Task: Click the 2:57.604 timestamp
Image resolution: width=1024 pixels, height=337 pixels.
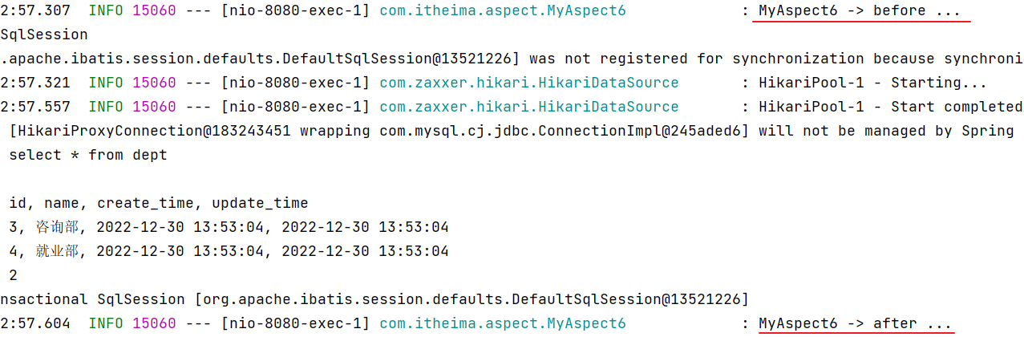Action: click(x=35, y=323)
